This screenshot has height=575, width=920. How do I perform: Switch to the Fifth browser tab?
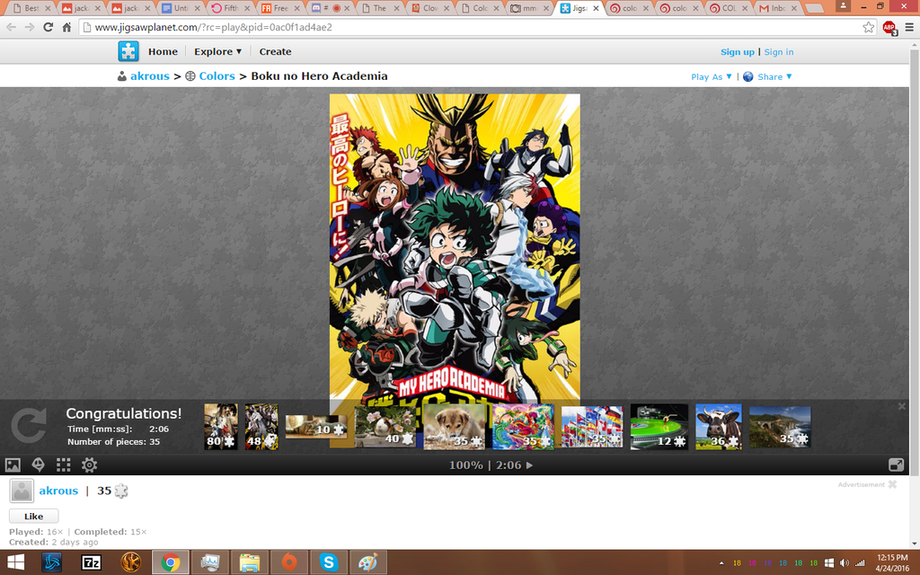(x=230, y=8)
